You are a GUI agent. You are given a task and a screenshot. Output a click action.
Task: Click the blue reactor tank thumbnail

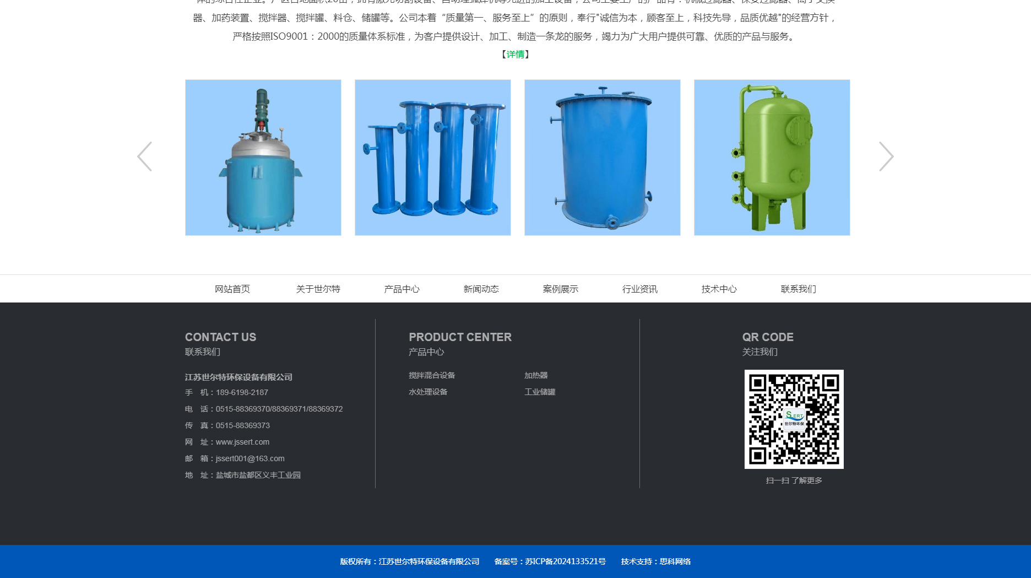(x=263, y=157)
